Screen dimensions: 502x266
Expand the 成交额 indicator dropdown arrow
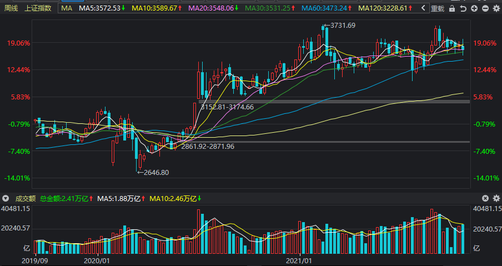[6, 198]
